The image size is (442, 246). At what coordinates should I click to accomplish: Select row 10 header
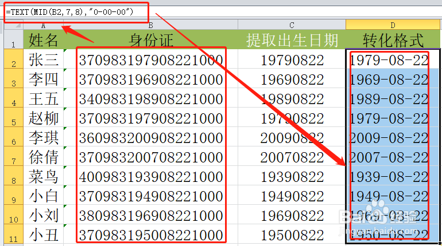[14, 215]
